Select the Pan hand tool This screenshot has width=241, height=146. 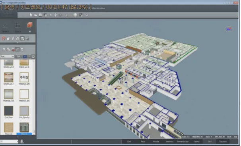(55, 15)
